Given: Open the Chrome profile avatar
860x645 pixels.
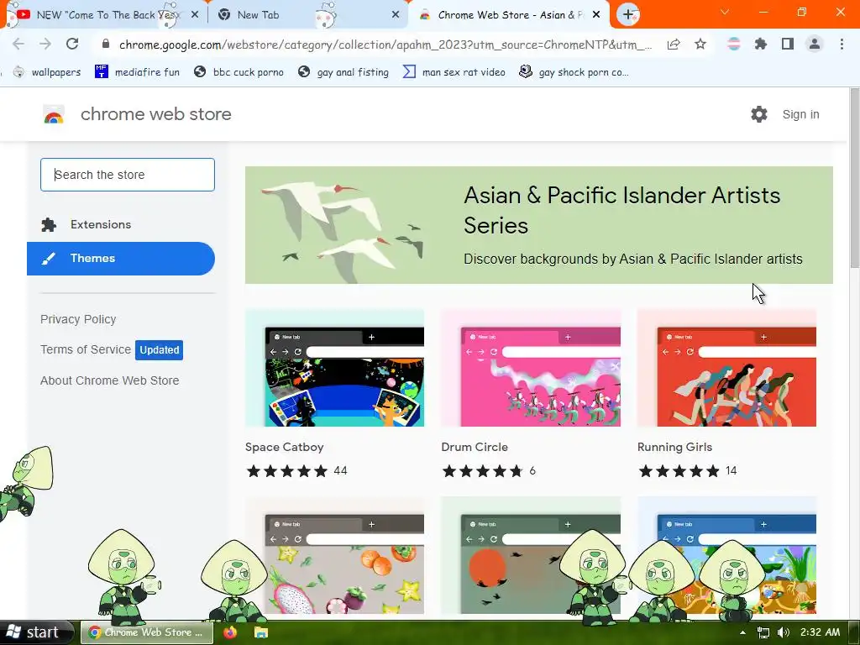Looking at the screenshot, I should [x=815, y=45].
